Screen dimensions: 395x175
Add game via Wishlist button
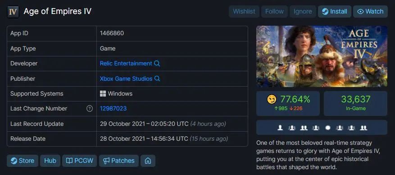[244, 12]
